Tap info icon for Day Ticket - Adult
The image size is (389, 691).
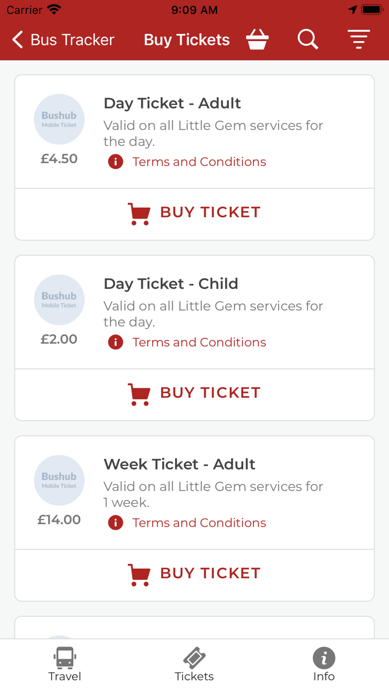116,162
